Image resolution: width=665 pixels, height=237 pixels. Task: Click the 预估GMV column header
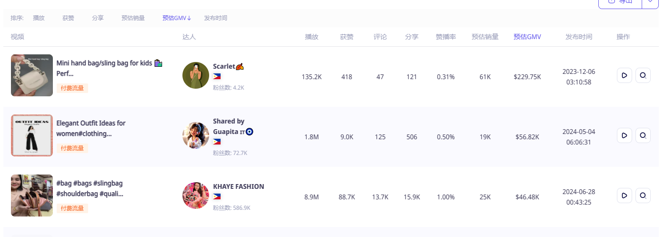coord(527,37)
